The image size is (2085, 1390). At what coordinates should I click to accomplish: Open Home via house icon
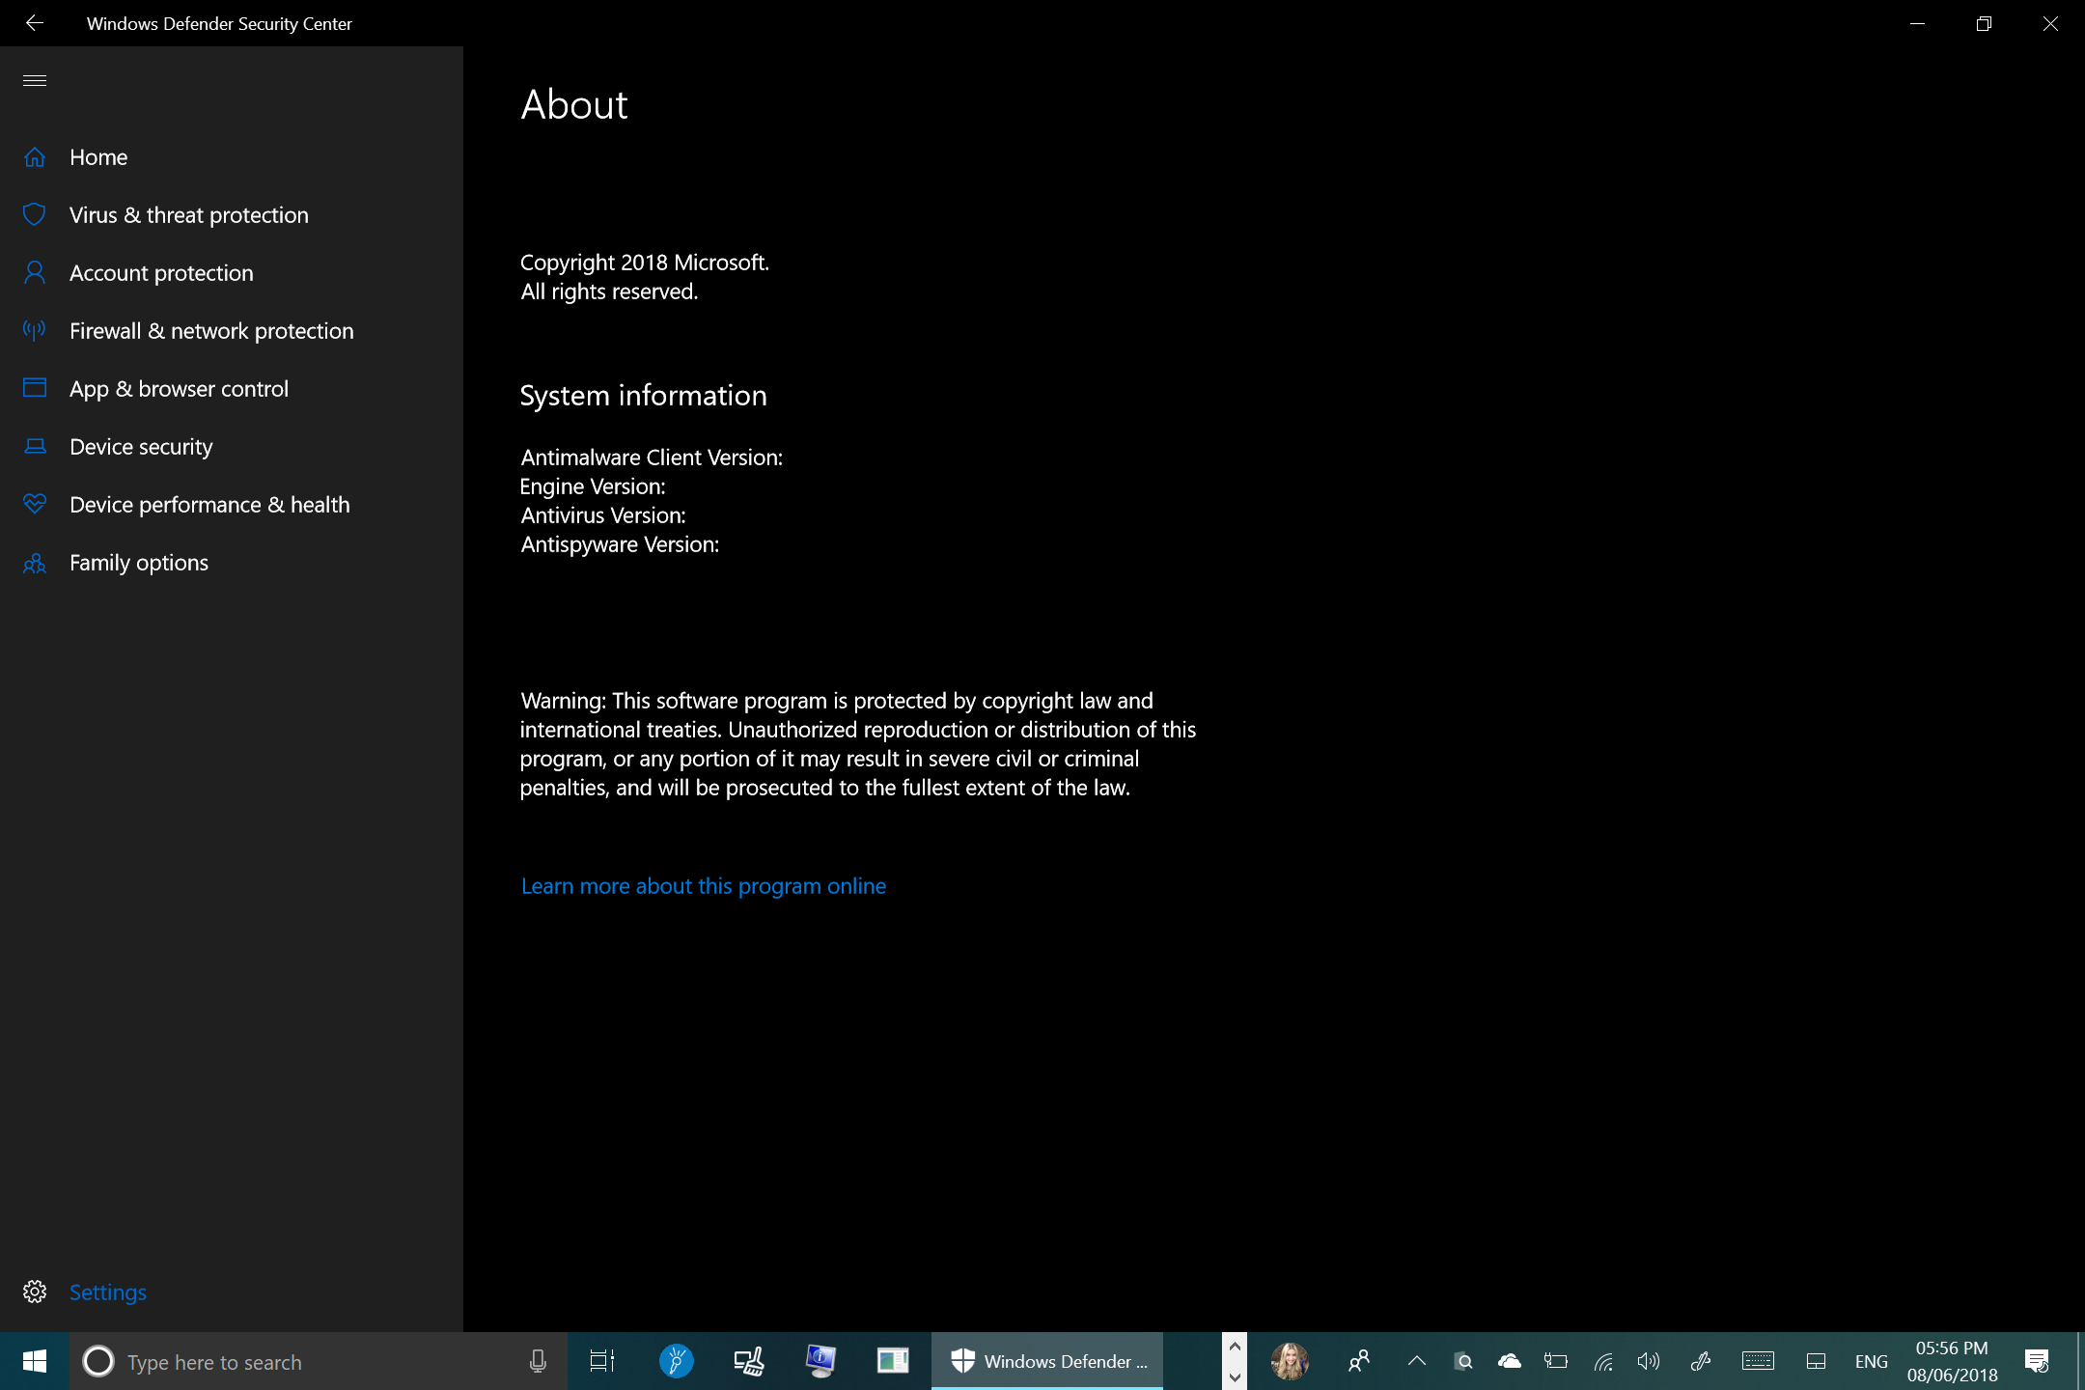(35, 157)
